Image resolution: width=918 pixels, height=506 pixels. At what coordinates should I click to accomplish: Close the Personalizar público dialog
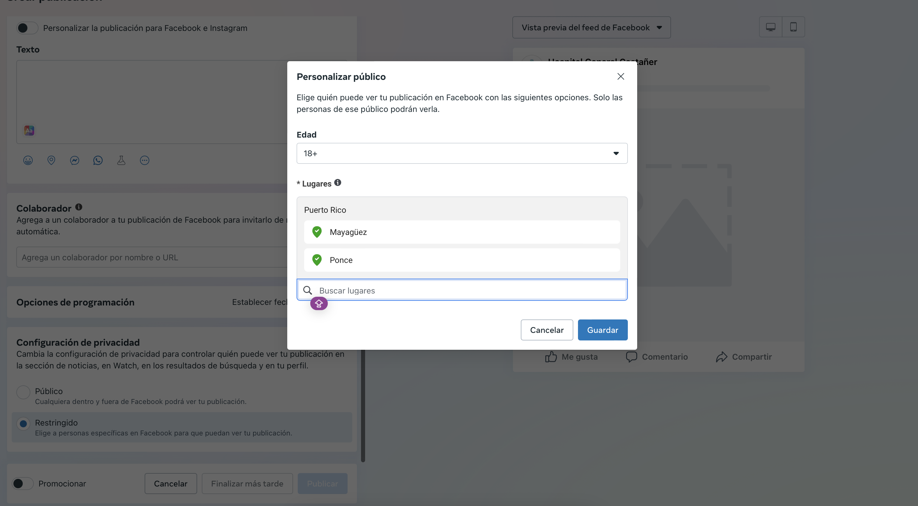[x=621, y=77]
